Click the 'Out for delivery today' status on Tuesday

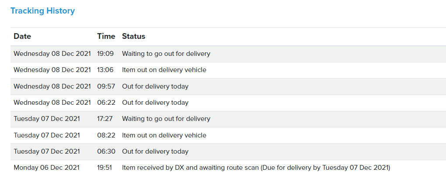pos(155,151)
